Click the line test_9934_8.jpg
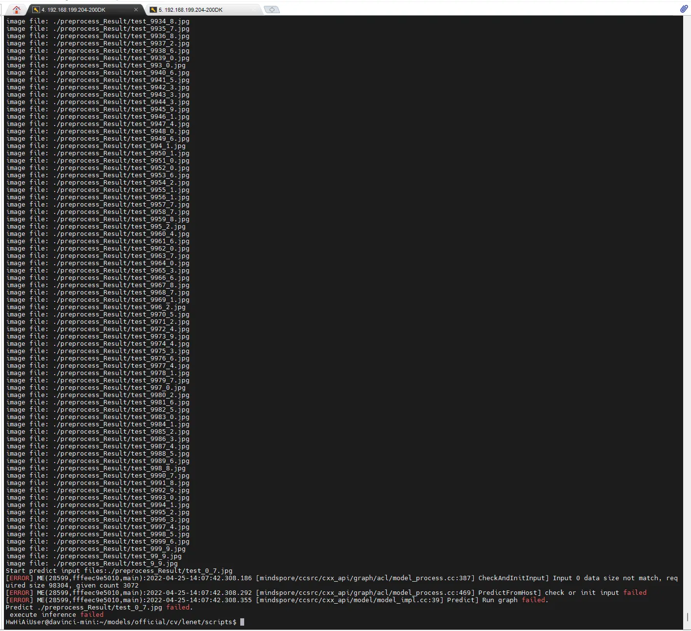Screen dimensions: 691x631 pyautogui.click(x=98, y=21)
